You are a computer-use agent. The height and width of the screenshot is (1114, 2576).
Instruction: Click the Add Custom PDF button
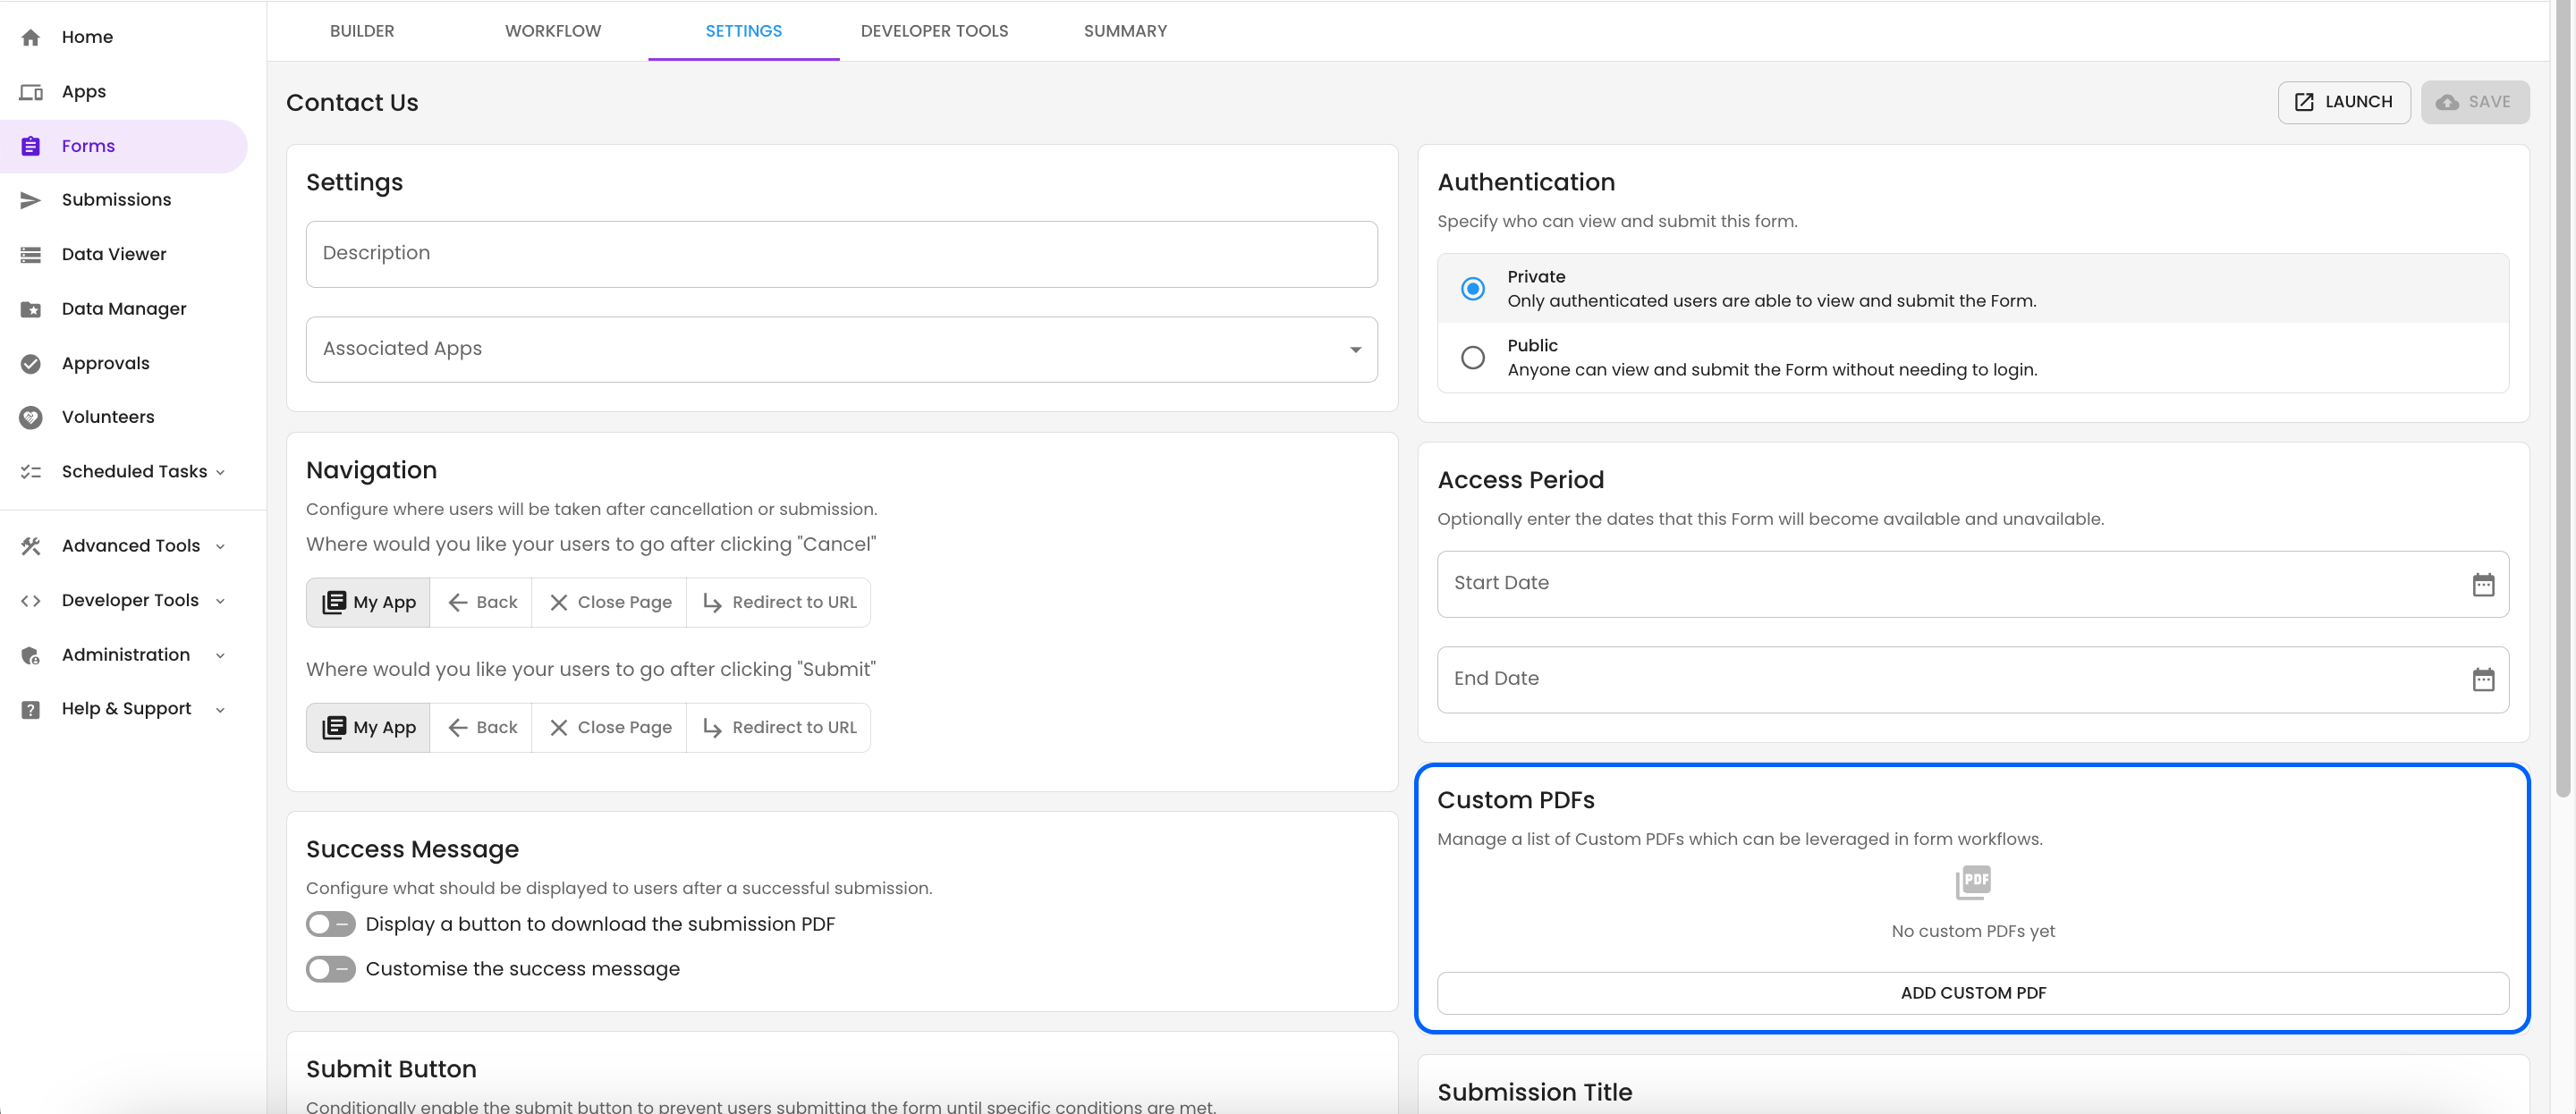[1972, 993]
